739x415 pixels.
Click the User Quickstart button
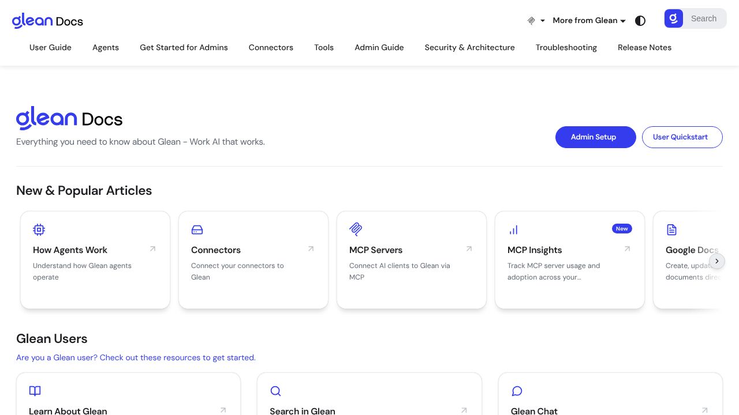682,137
